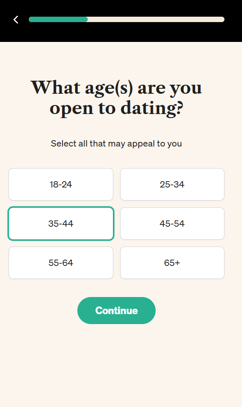Click the green Continue button
The image size is (242, 407).
117,311
